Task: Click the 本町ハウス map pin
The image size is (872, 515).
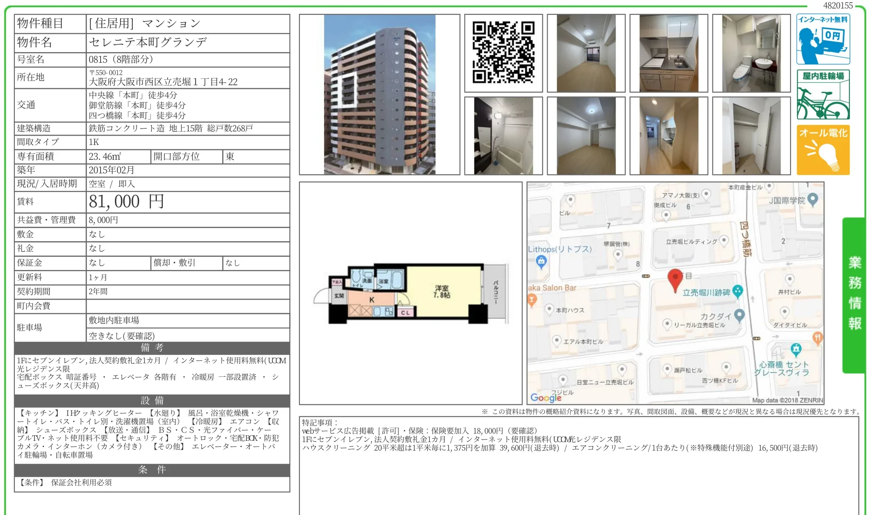Action: [549, 309]
